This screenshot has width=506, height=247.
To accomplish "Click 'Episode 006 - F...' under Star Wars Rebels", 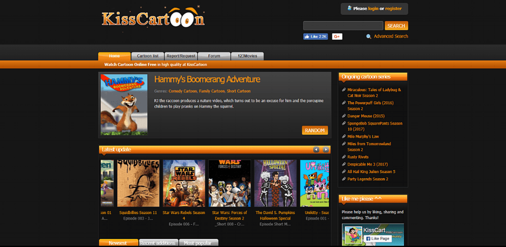I will pyautogui.click(x=184, y=224).
